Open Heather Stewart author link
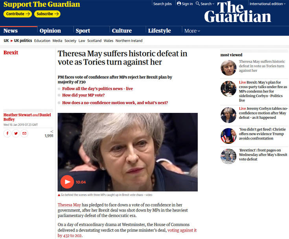Viewport: 289px width, 239px height. coord(18,115)
